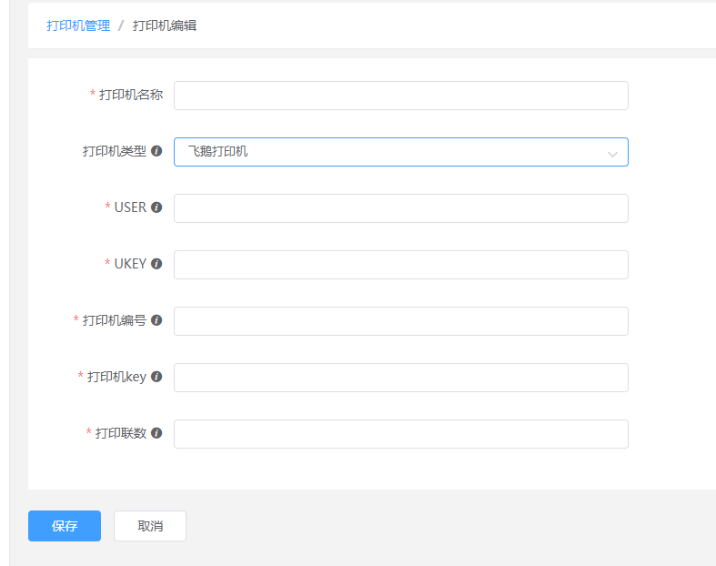716x566 pixels.
Task: Click the chevron arrow in 打印机类型 select
Action: [612, 155]
